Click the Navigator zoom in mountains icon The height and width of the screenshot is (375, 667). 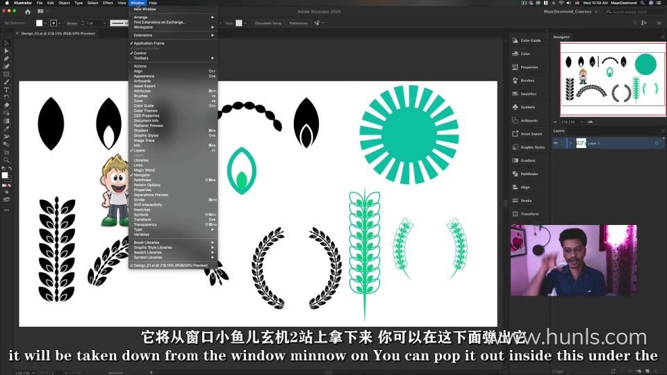click(x=591, y=122)
